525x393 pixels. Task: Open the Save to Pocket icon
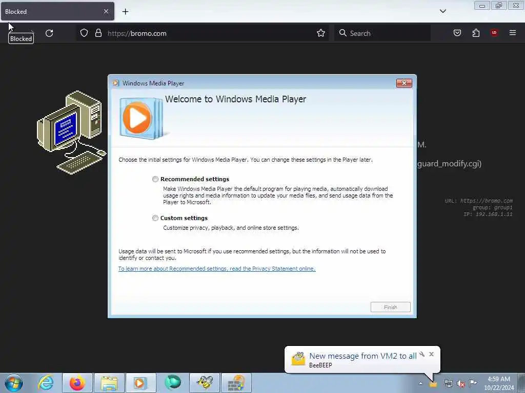coord(457,33)
